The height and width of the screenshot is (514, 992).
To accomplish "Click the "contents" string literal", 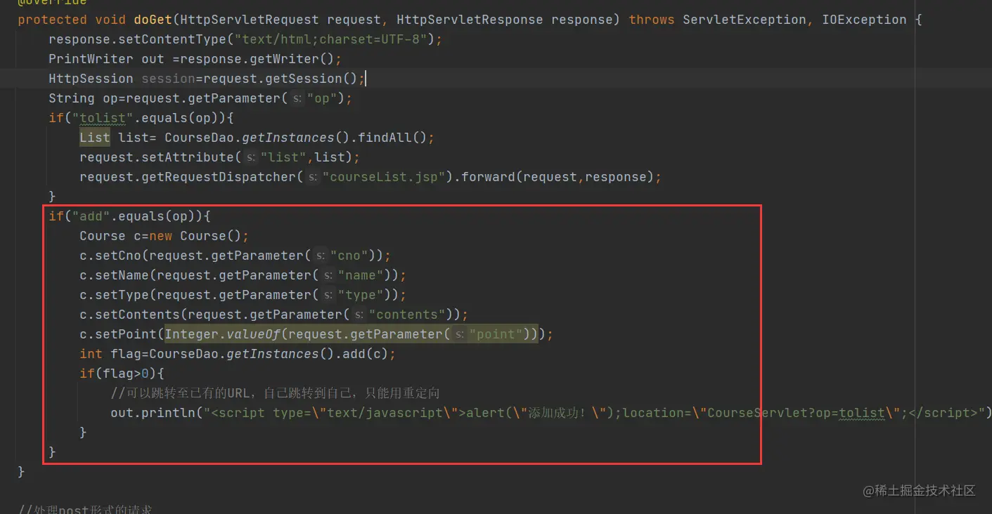I will (408, 315).
